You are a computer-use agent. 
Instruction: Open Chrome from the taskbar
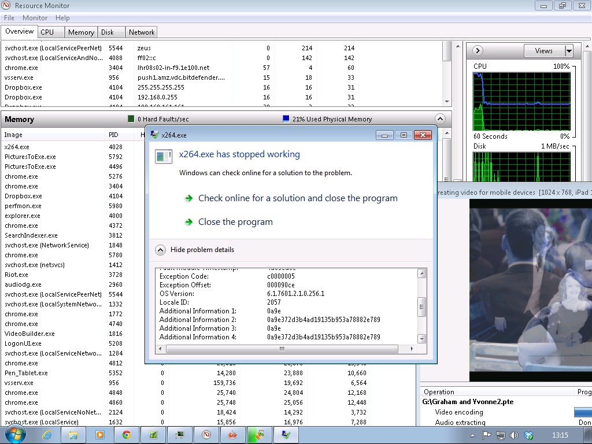coord(126,435)
